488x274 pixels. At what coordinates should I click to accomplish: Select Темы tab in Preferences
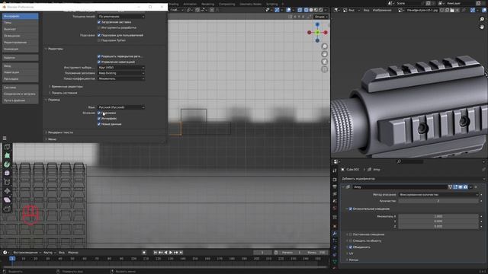click(x=21, y=22)
